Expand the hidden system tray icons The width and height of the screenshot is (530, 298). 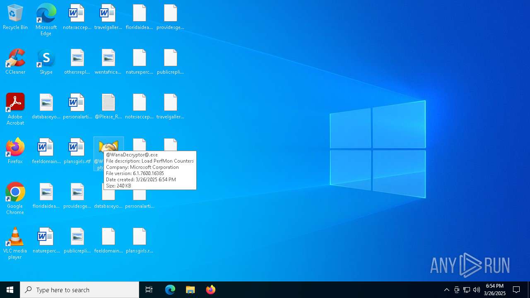point(446,290)
